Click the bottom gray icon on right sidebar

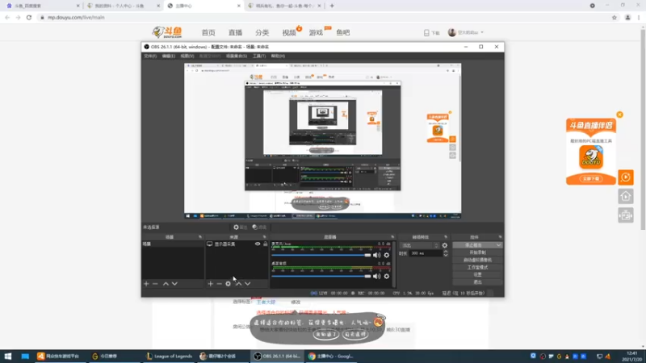(625, 215)
